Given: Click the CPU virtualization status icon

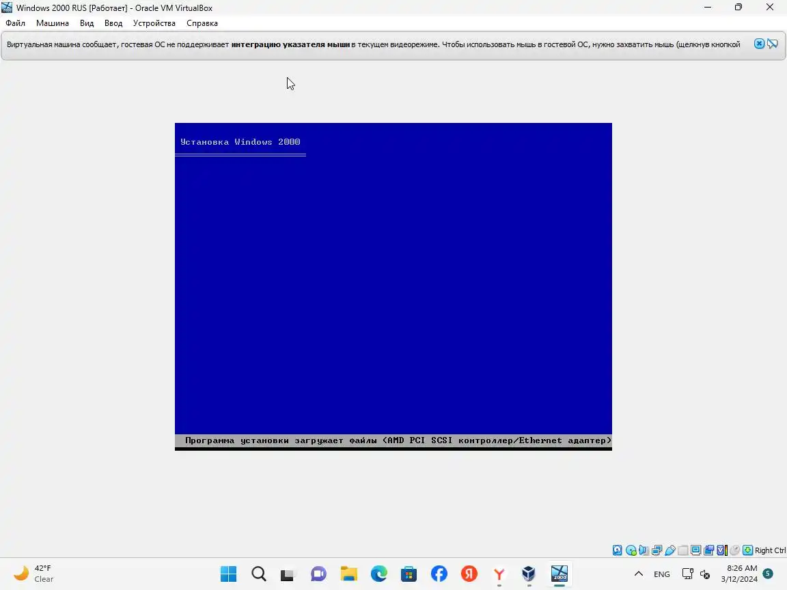Looking at the screenshot, I should (721, 550).
